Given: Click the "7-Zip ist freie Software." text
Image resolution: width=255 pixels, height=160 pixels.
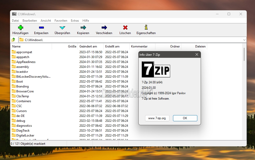Looking at the screenshot, I should pyautogui.click(x=156, y=99).
